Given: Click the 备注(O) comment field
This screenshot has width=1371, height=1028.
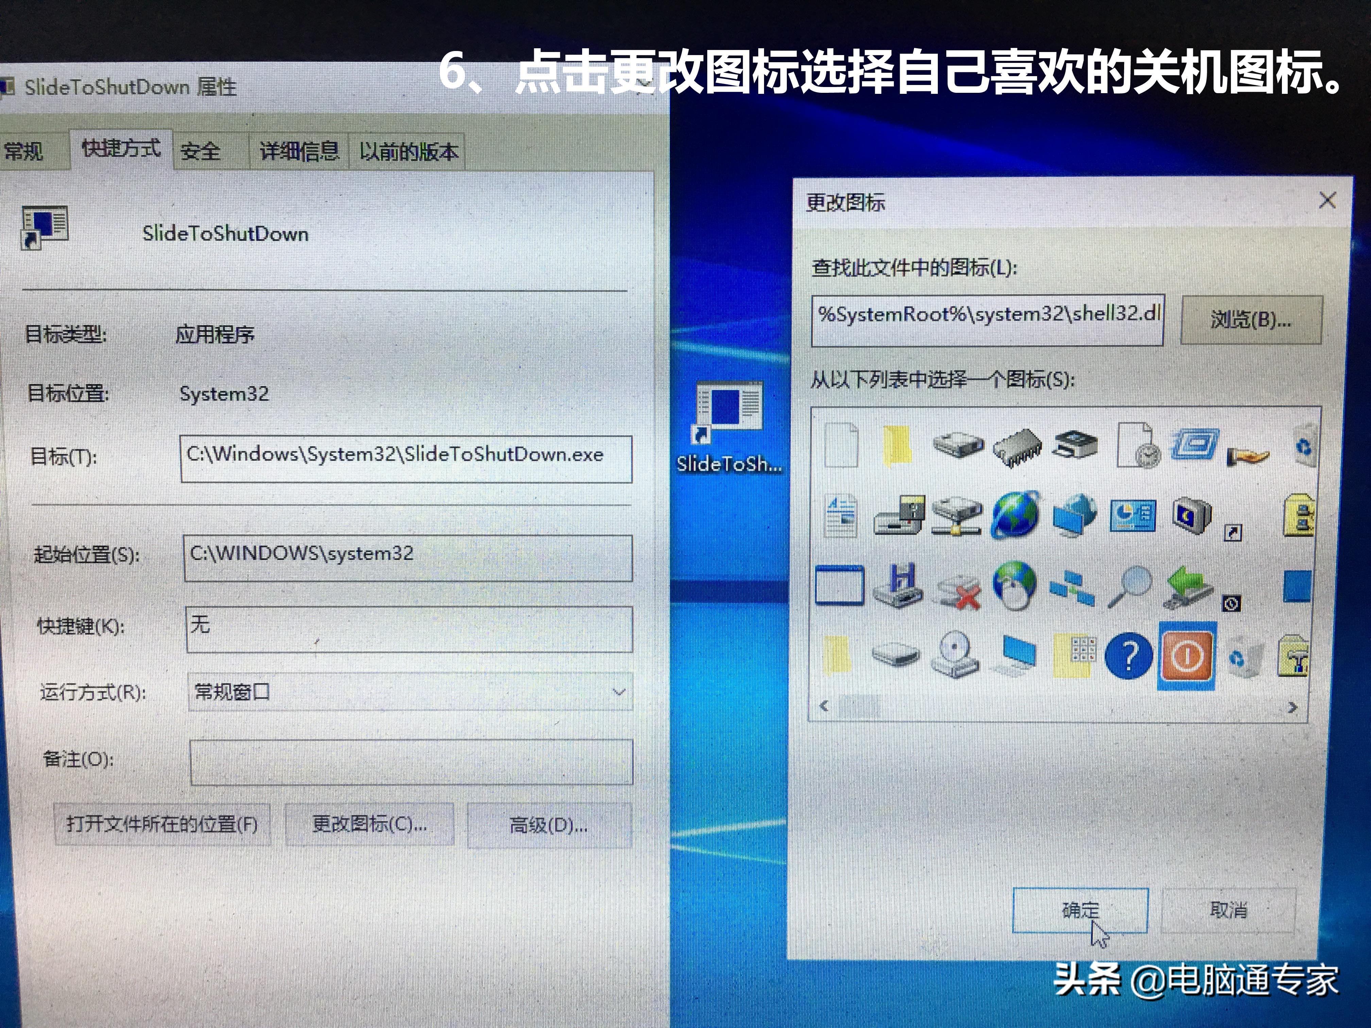Looking at the screenshot, I should click(411, 762).
